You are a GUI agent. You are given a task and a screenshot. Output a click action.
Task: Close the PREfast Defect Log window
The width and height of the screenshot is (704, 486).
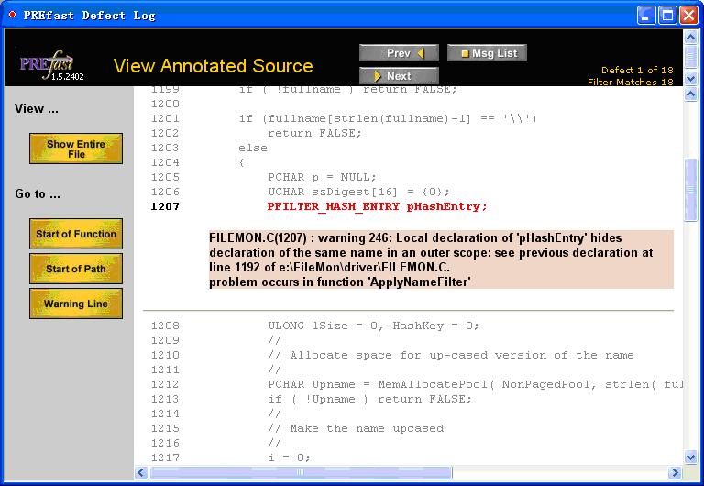coord(688,16)
